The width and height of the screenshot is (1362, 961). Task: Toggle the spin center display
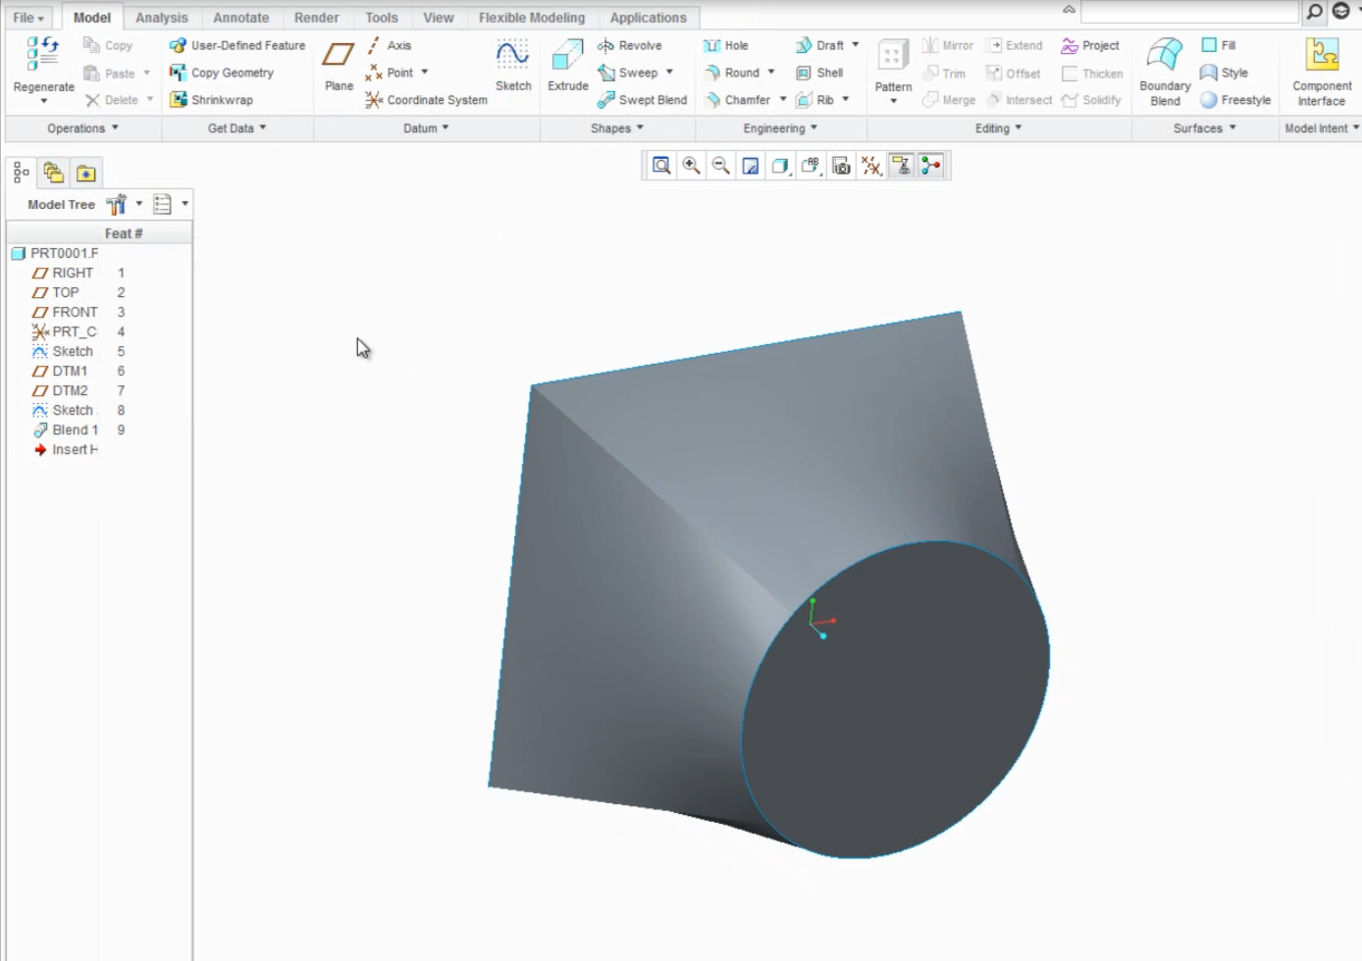pyautogui.click(x=931, y=166)
